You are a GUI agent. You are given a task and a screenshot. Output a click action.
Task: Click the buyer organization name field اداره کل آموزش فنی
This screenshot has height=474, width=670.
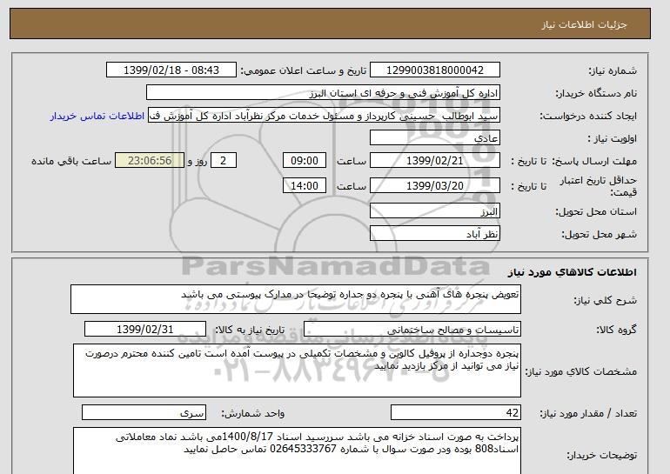point(323,93)
